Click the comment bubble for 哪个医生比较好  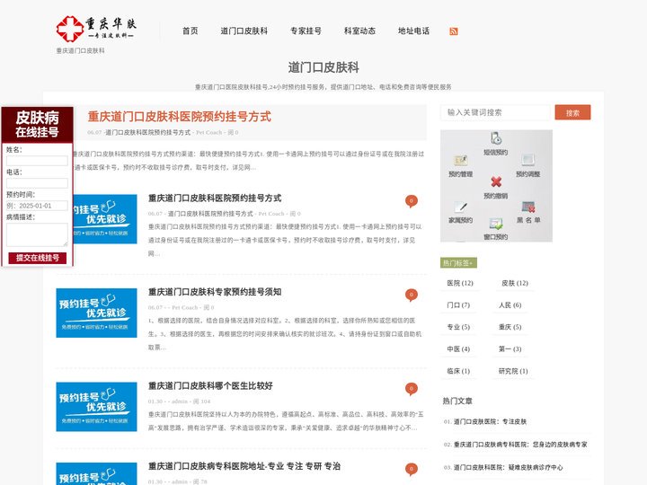(x=412, y=389)
